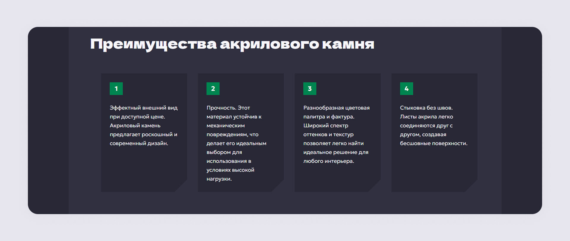Click the "Широкий спектр" text line
570x241 pixels.
[x=326, y=126]
